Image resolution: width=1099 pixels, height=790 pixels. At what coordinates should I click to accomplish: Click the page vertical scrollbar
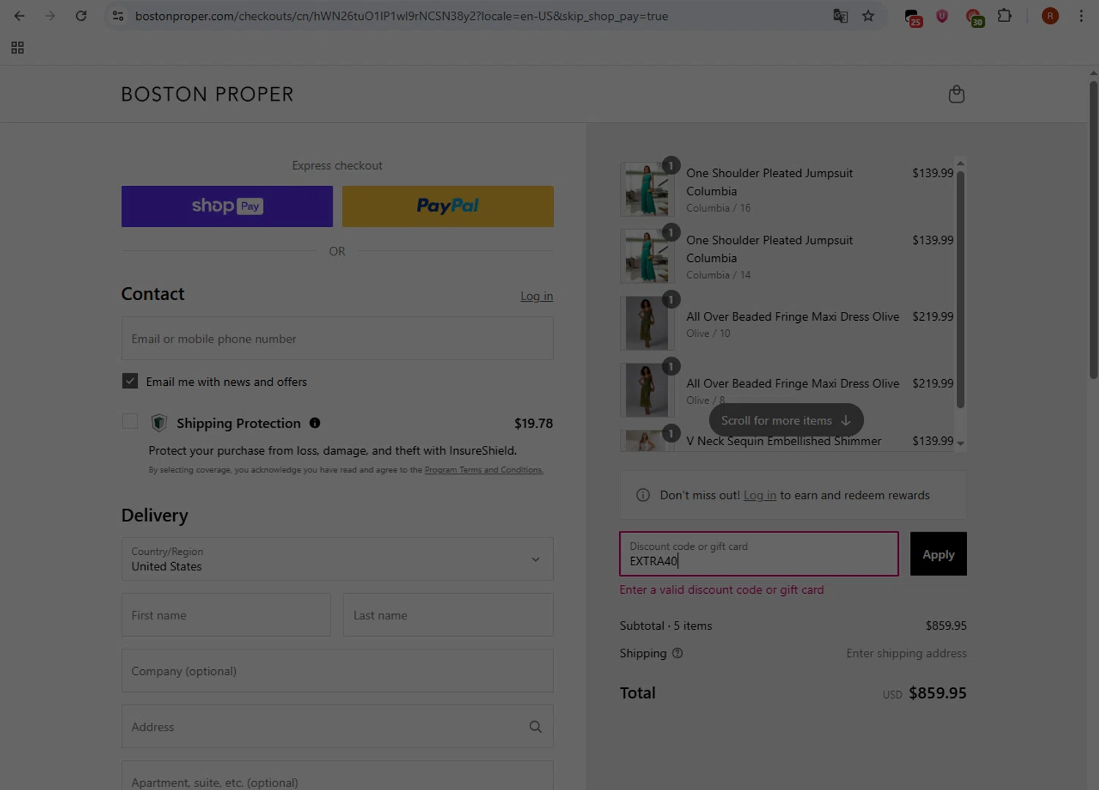pos(1093,230)
